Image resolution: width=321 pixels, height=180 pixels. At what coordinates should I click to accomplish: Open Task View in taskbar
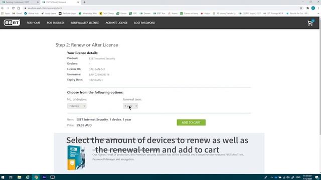point(11,177)
